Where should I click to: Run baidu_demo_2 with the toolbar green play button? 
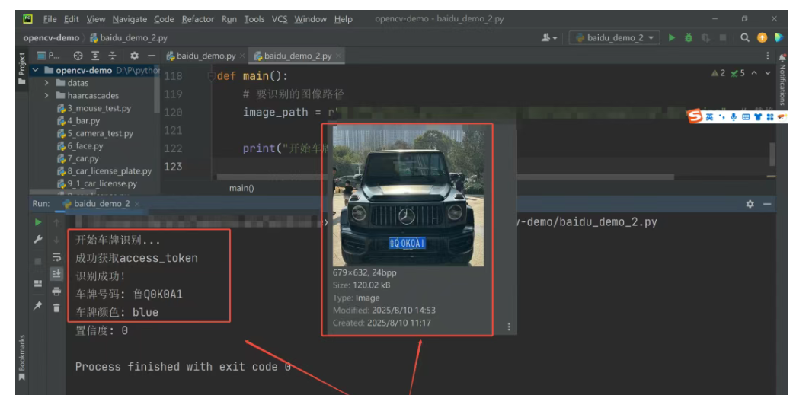click(672, 38)
